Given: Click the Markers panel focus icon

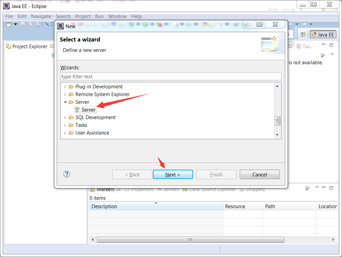Looking at the screenshot, I should click(x=307, y=188).
